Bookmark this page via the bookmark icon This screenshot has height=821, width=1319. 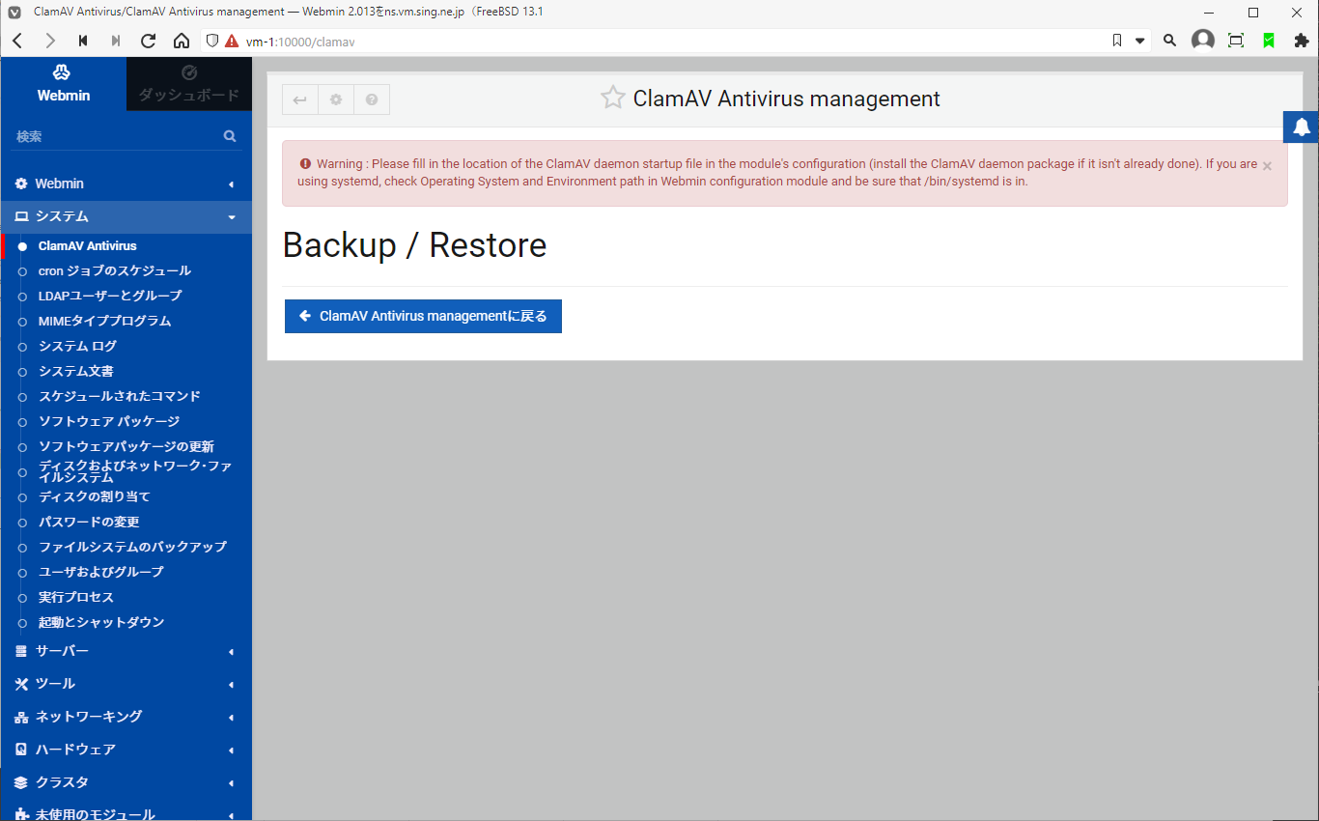(1117, 41)
